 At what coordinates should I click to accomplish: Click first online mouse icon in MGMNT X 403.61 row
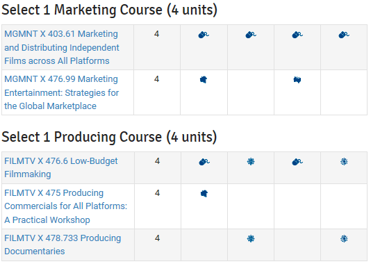204,35
